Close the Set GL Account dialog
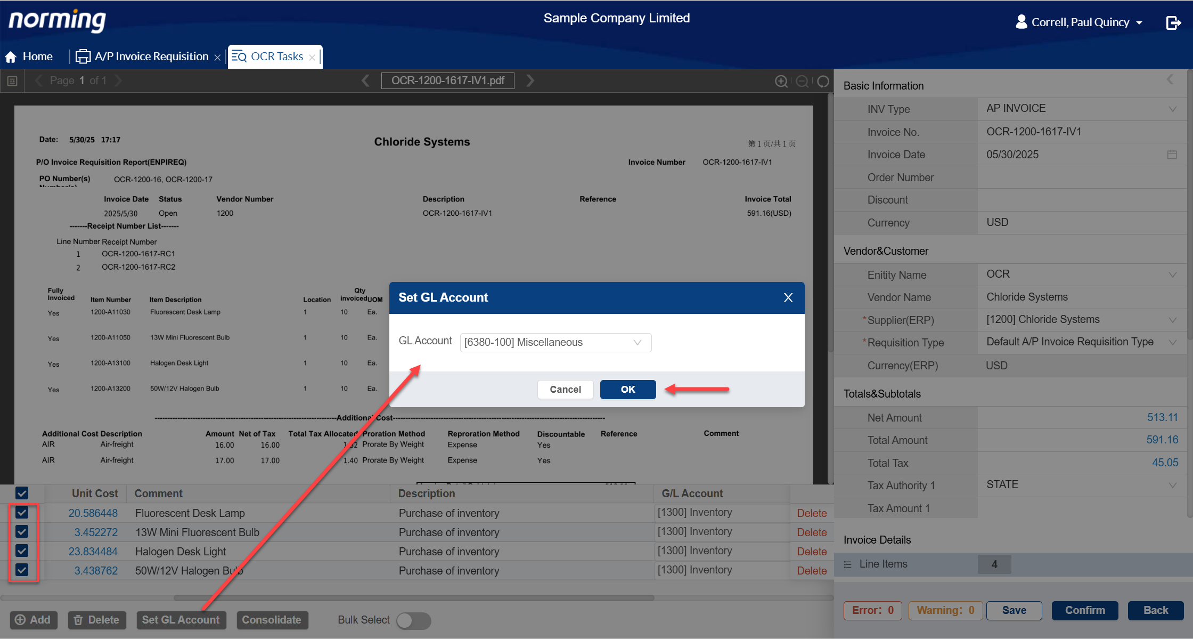This screenshot has height=639, width=1193. (788, 297)
